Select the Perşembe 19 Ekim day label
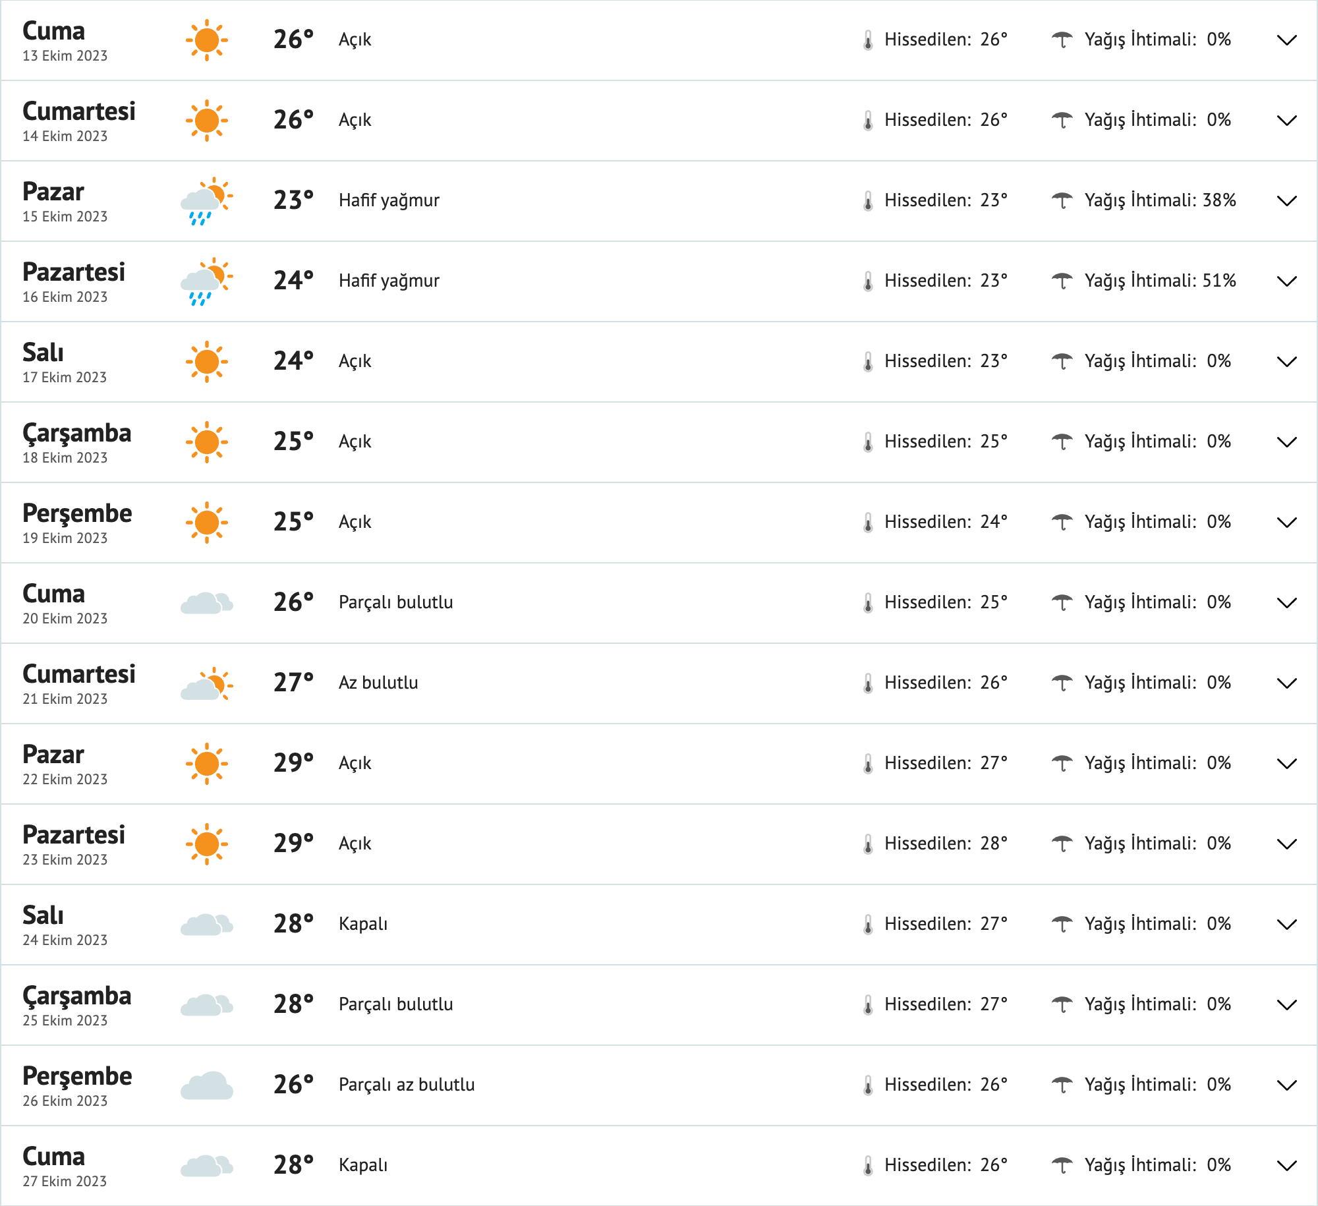This screenshot has width=1318, height=1206. pos(78,513)
